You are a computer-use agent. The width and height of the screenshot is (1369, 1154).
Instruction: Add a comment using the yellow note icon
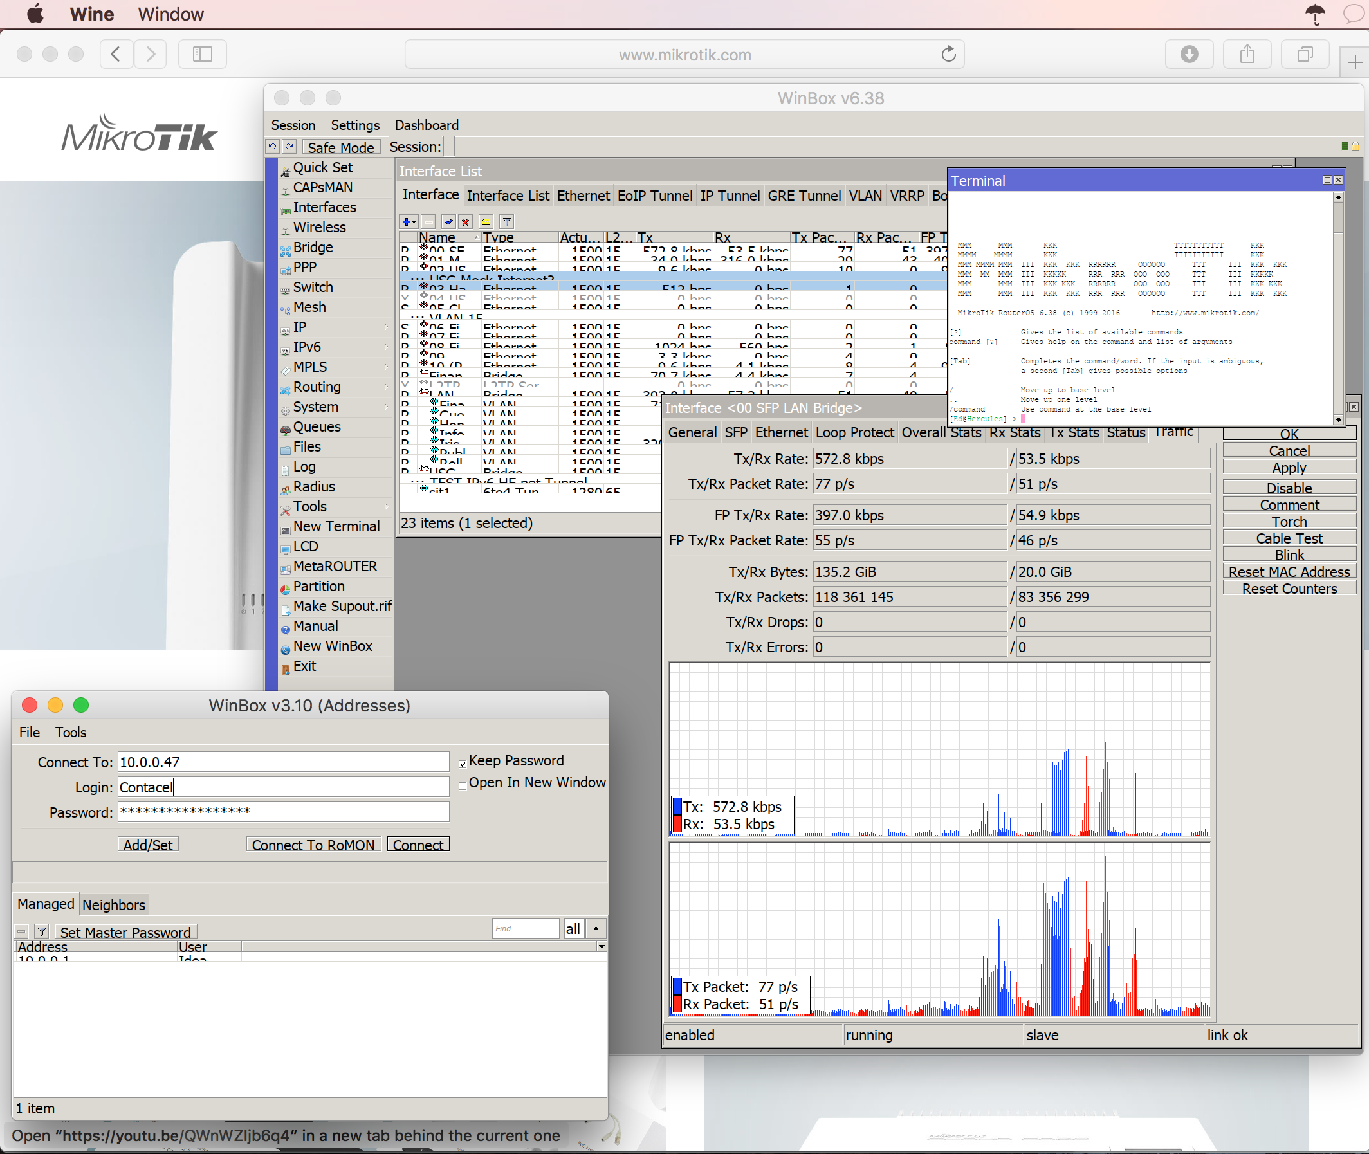[486, 223]
